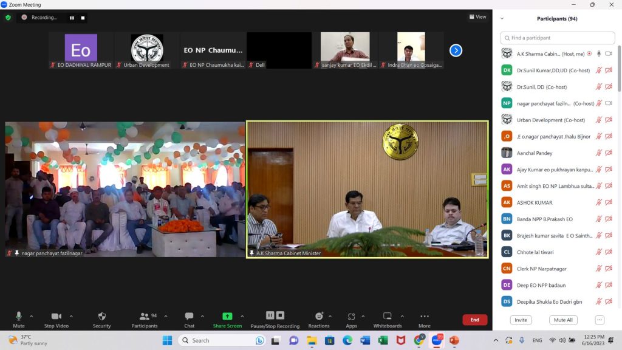Open File Explorer from taskbar
Viewport: 622px width, 350px height.
pyautogui.click(x=312, y=340)
